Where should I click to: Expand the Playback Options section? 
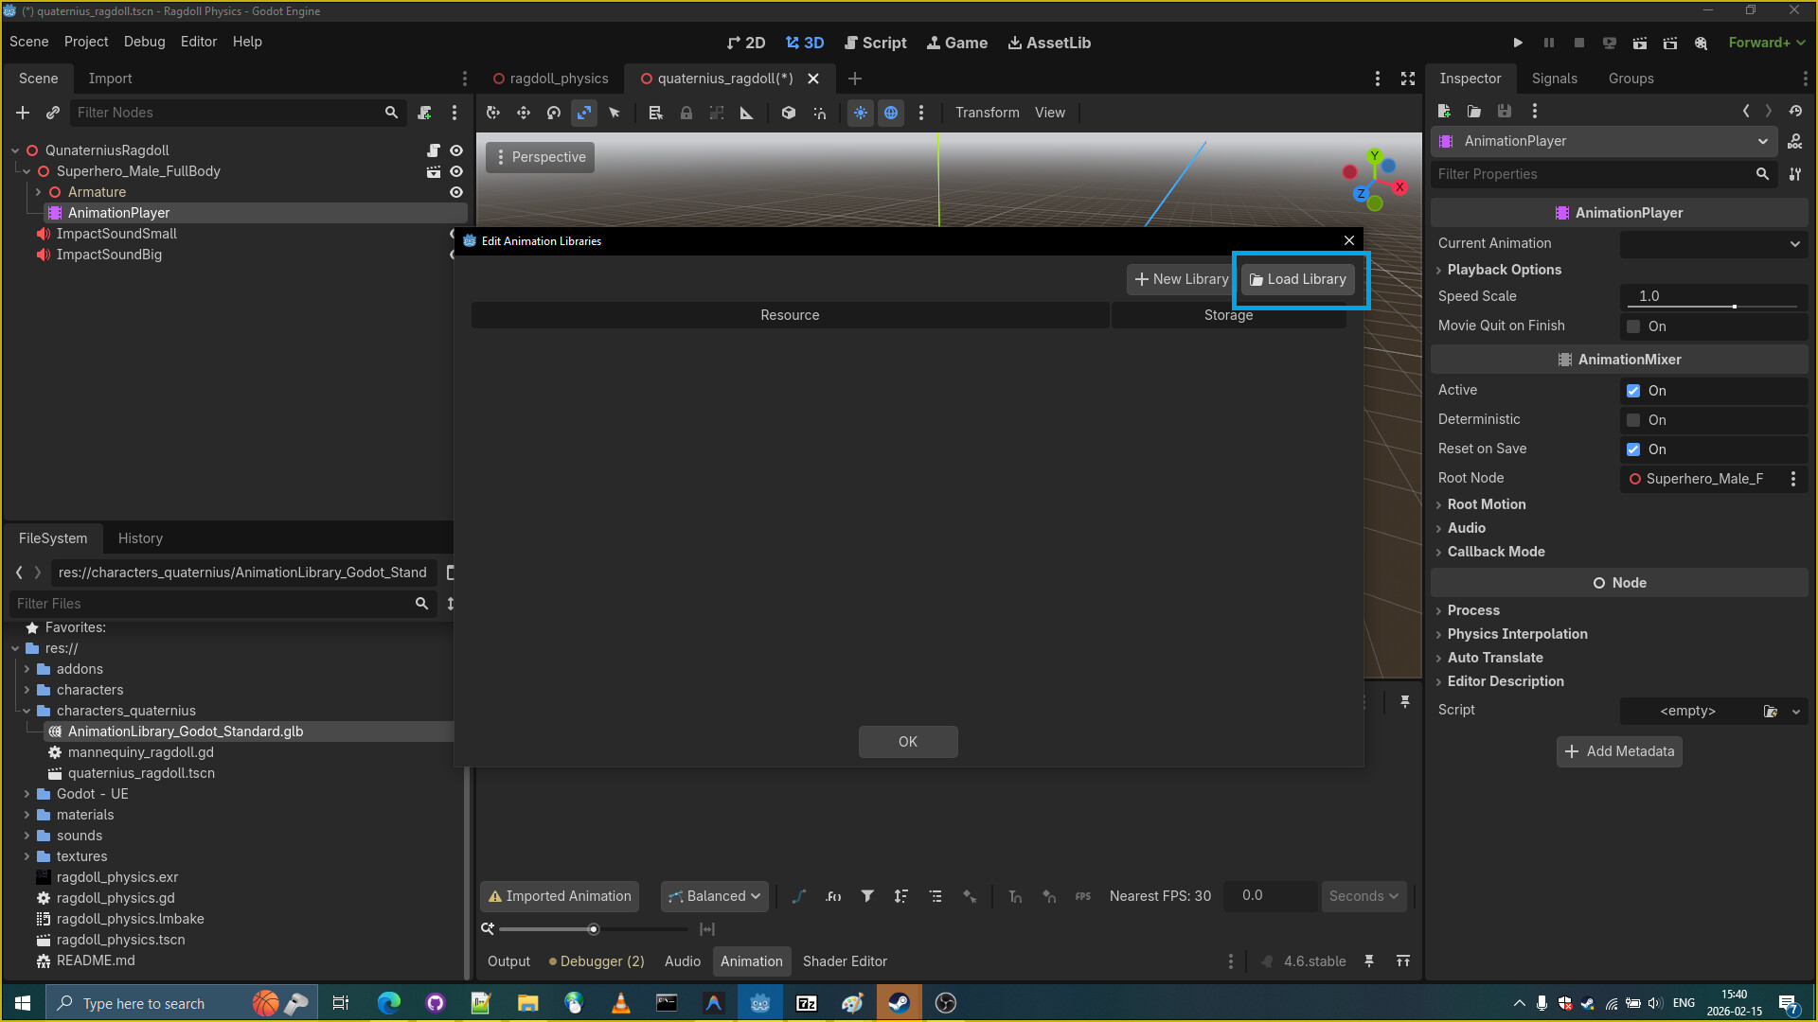(1504, 270)
